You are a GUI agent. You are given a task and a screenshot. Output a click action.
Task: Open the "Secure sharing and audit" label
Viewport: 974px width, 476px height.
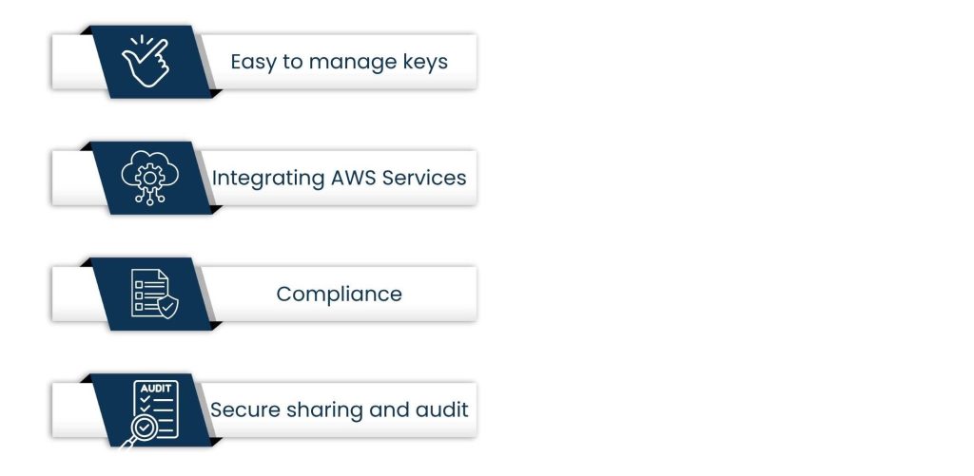[x=339, y=410]
